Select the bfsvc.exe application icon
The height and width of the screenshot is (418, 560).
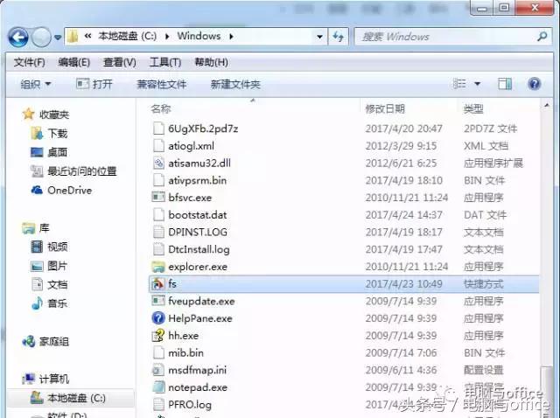[x=158, y=197]
